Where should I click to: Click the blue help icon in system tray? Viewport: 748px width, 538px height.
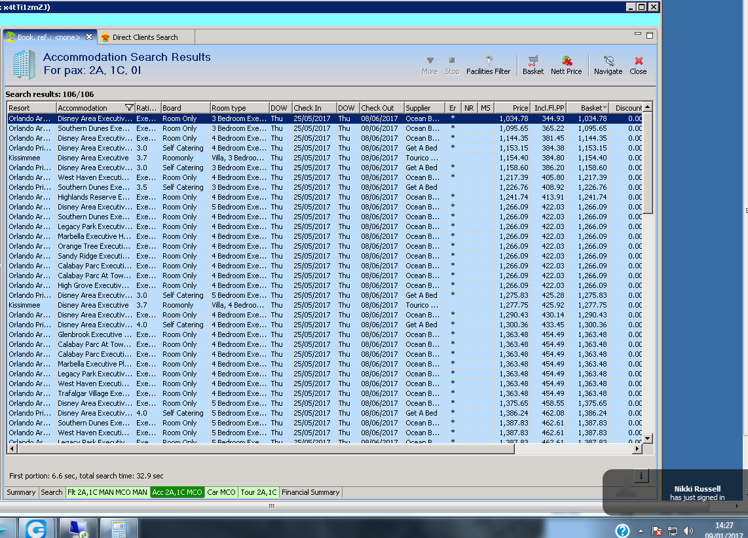(622, 530)
